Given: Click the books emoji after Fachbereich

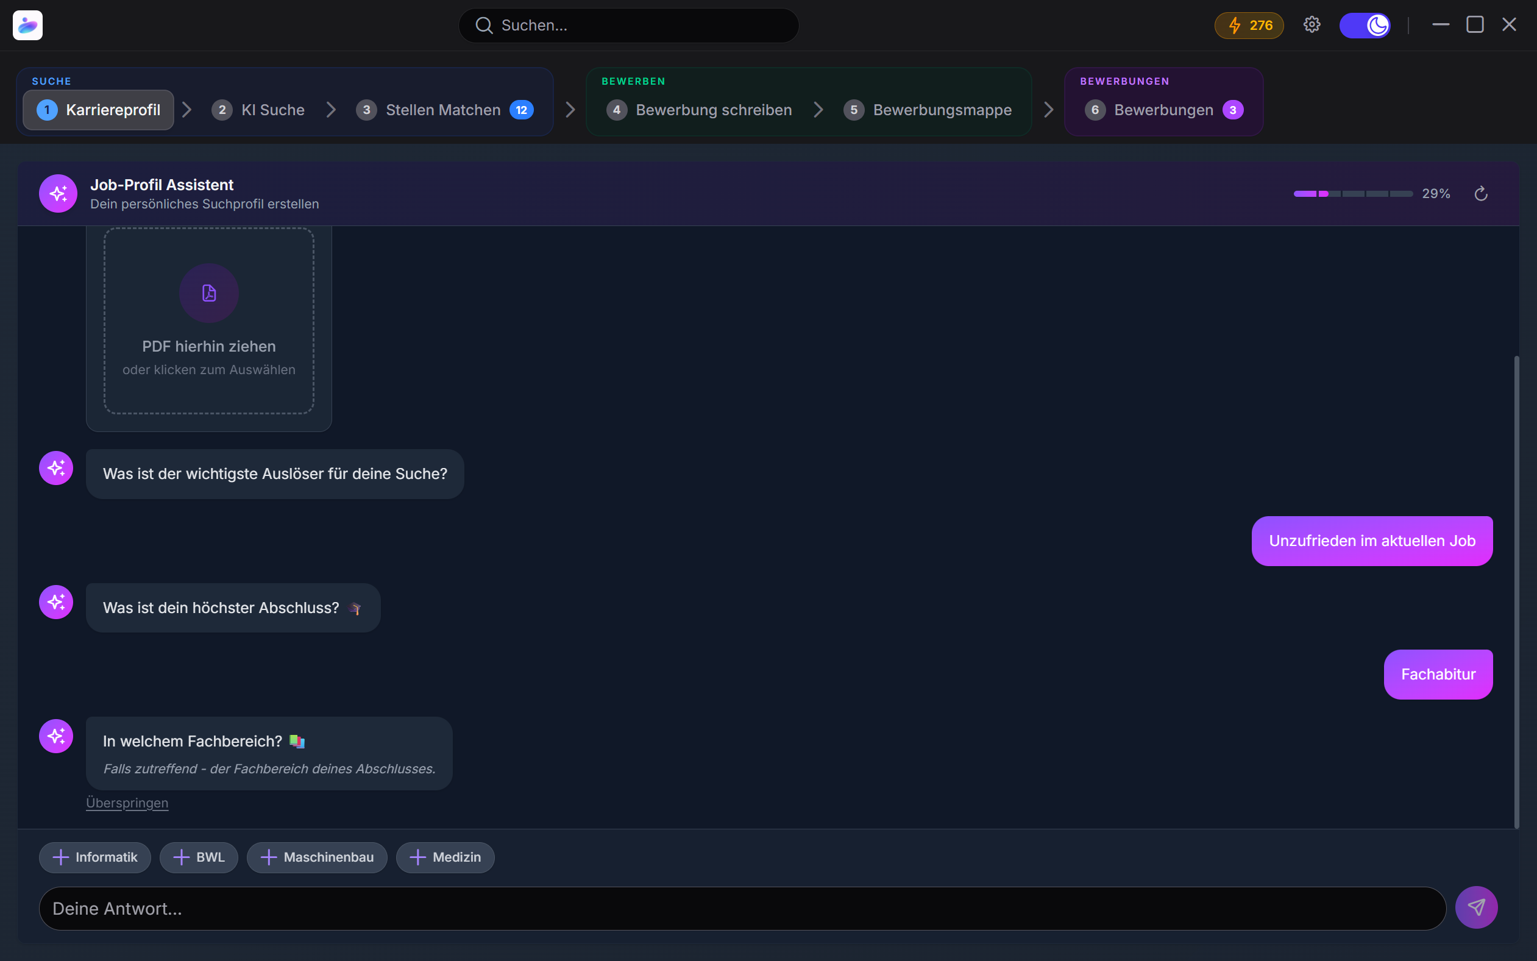Looking at the screenshot, I should click(297, 741).
